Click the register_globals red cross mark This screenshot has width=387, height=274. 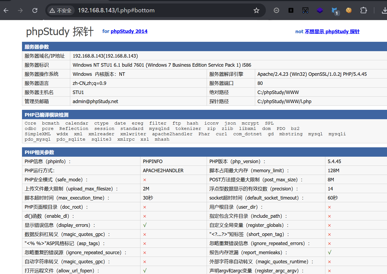point(329,226)
